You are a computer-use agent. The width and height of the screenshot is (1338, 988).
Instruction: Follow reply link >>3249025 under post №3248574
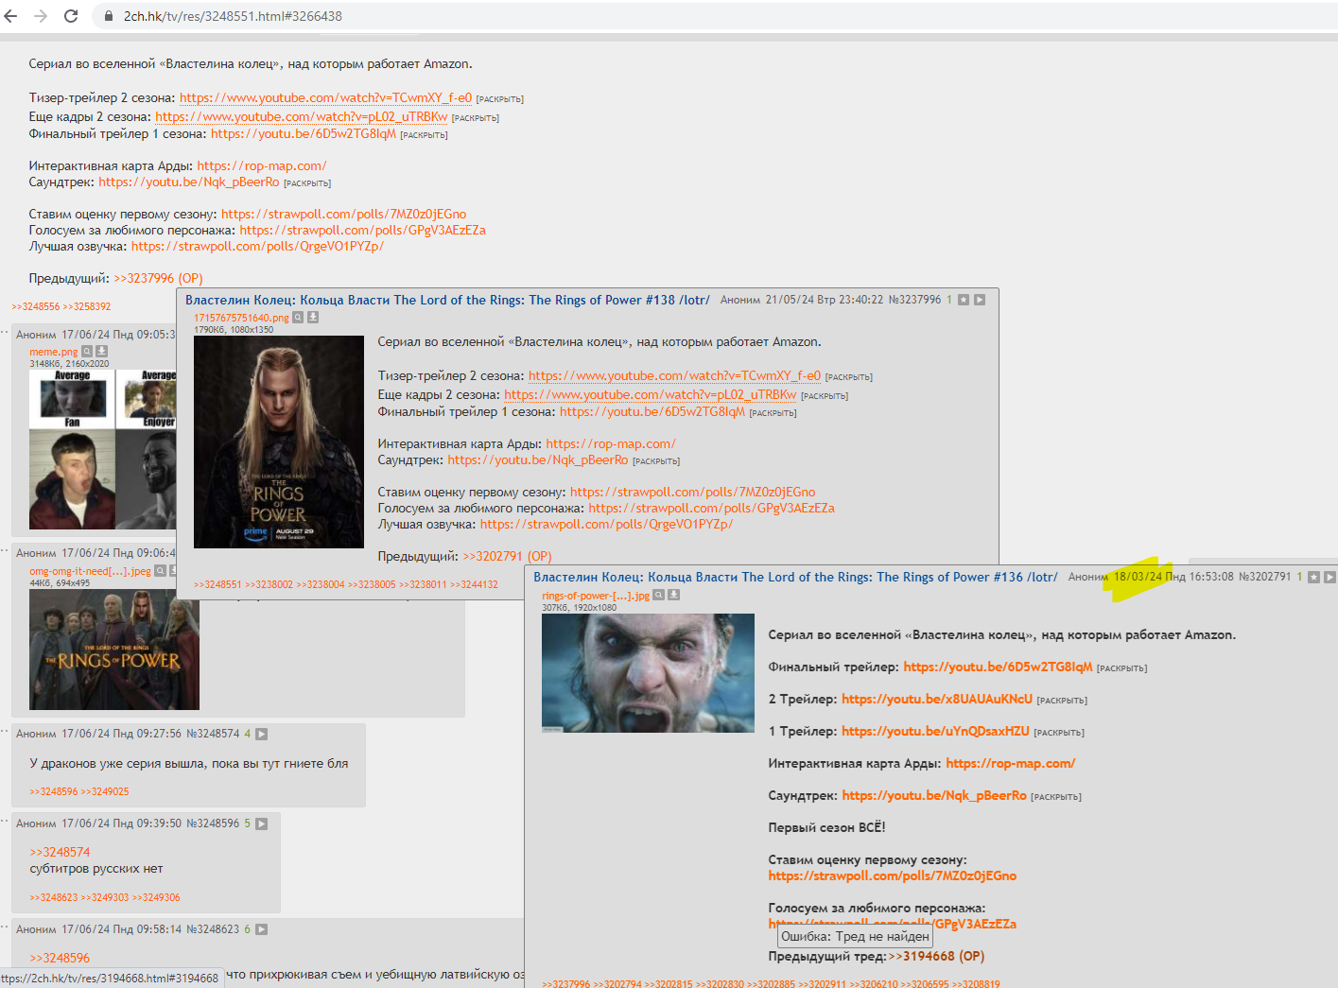[105, 791]
